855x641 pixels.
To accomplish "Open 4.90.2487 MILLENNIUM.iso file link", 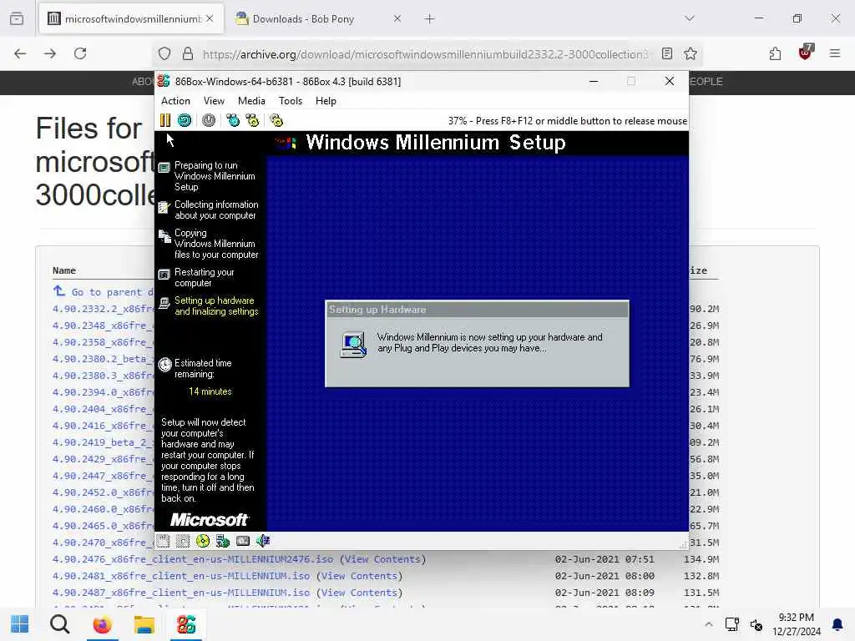I will [x=181, y=593].
